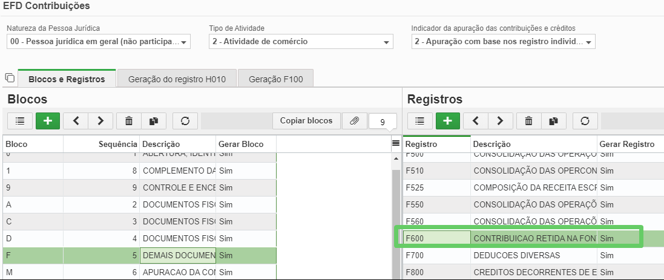Select block row 1 COMPLEMENTO DA
The image size is (664, 280).
coord(139,171)
